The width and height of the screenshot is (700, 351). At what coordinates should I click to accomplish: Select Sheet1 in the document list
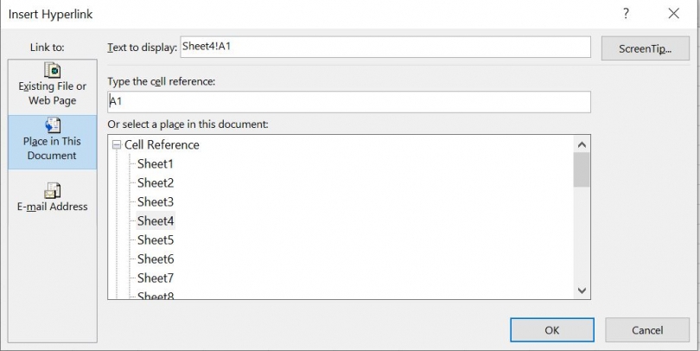(156, 164)
